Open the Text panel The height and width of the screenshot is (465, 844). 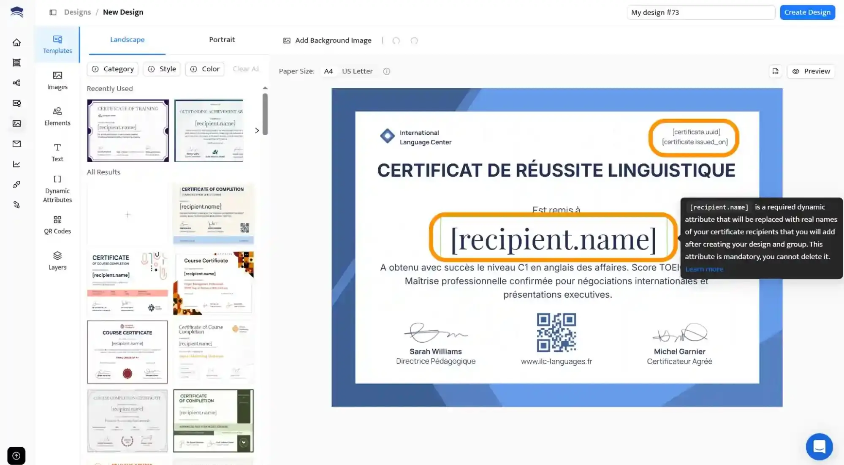tap(57, 152)
